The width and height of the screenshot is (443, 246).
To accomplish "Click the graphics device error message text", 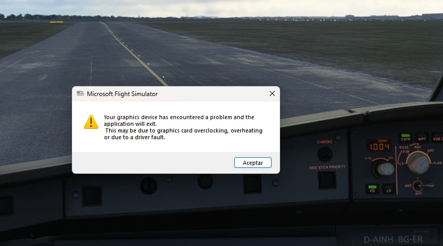I will click(x=183, y=127).
